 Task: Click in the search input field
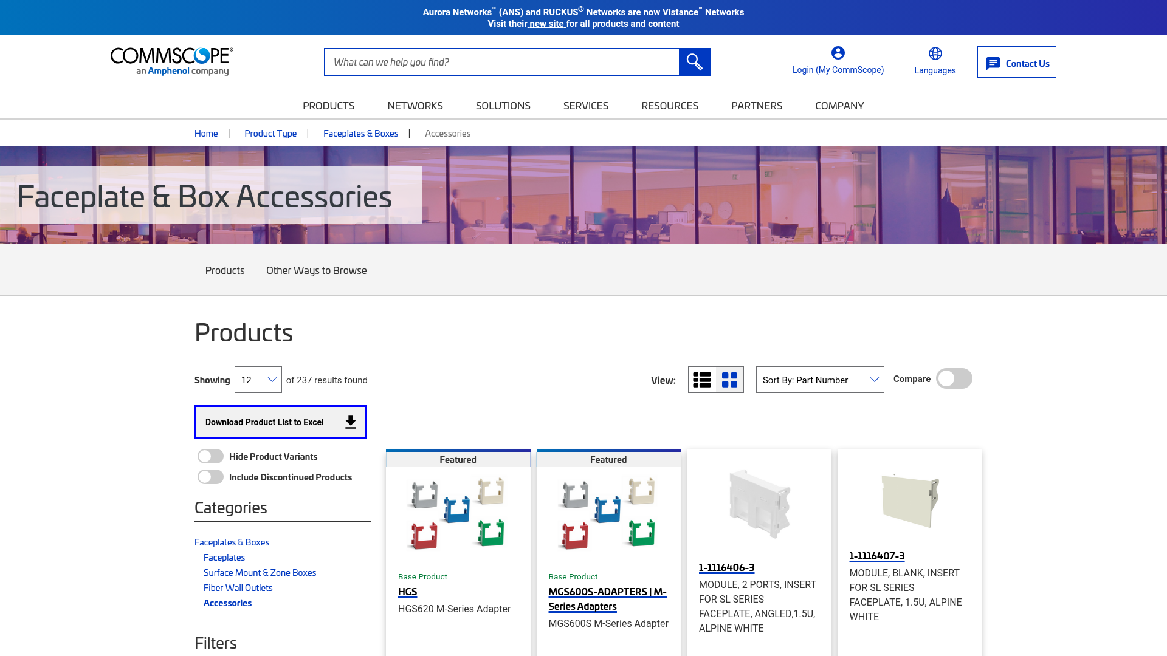point(501,62)
